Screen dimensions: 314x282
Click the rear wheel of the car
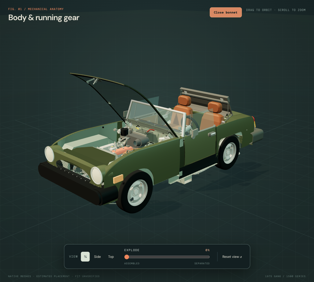tap(229, 153)
